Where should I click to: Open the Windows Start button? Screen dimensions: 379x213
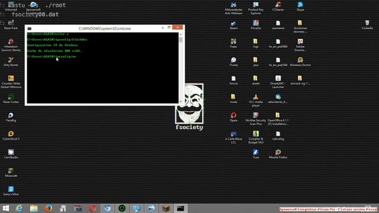coord(6,208)
